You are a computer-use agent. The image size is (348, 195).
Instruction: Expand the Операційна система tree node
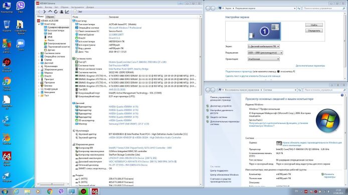tap(39, 56)
